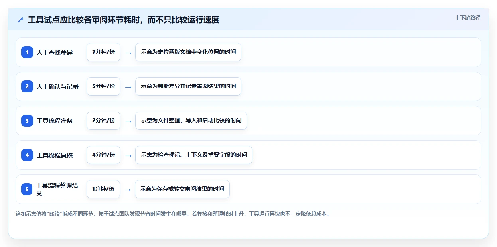Click the 人工查找差异 step label
497x247 pixels.
click(x=55, y=52)
